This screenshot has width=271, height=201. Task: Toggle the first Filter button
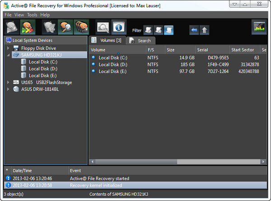(x=148, y=30)
